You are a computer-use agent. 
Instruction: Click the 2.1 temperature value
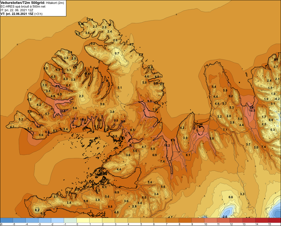coord(277,79)
